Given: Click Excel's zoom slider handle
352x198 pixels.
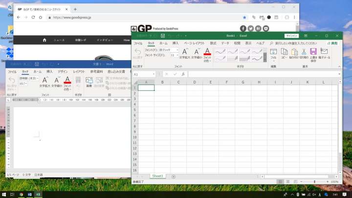Looking at the screenshot, I should (314, 181).
